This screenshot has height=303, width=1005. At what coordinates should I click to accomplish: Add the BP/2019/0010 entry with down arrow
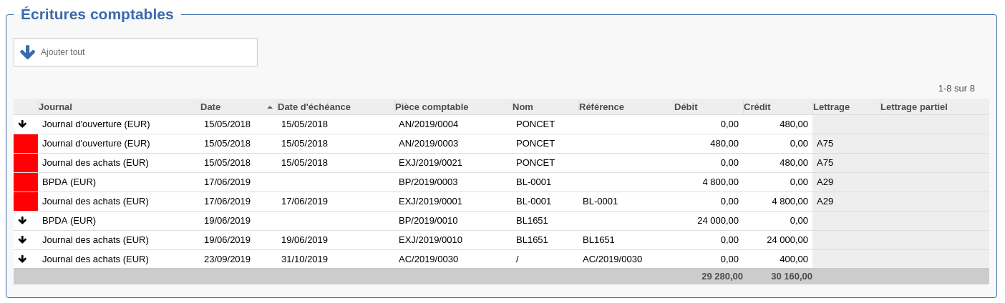(22, 220)
